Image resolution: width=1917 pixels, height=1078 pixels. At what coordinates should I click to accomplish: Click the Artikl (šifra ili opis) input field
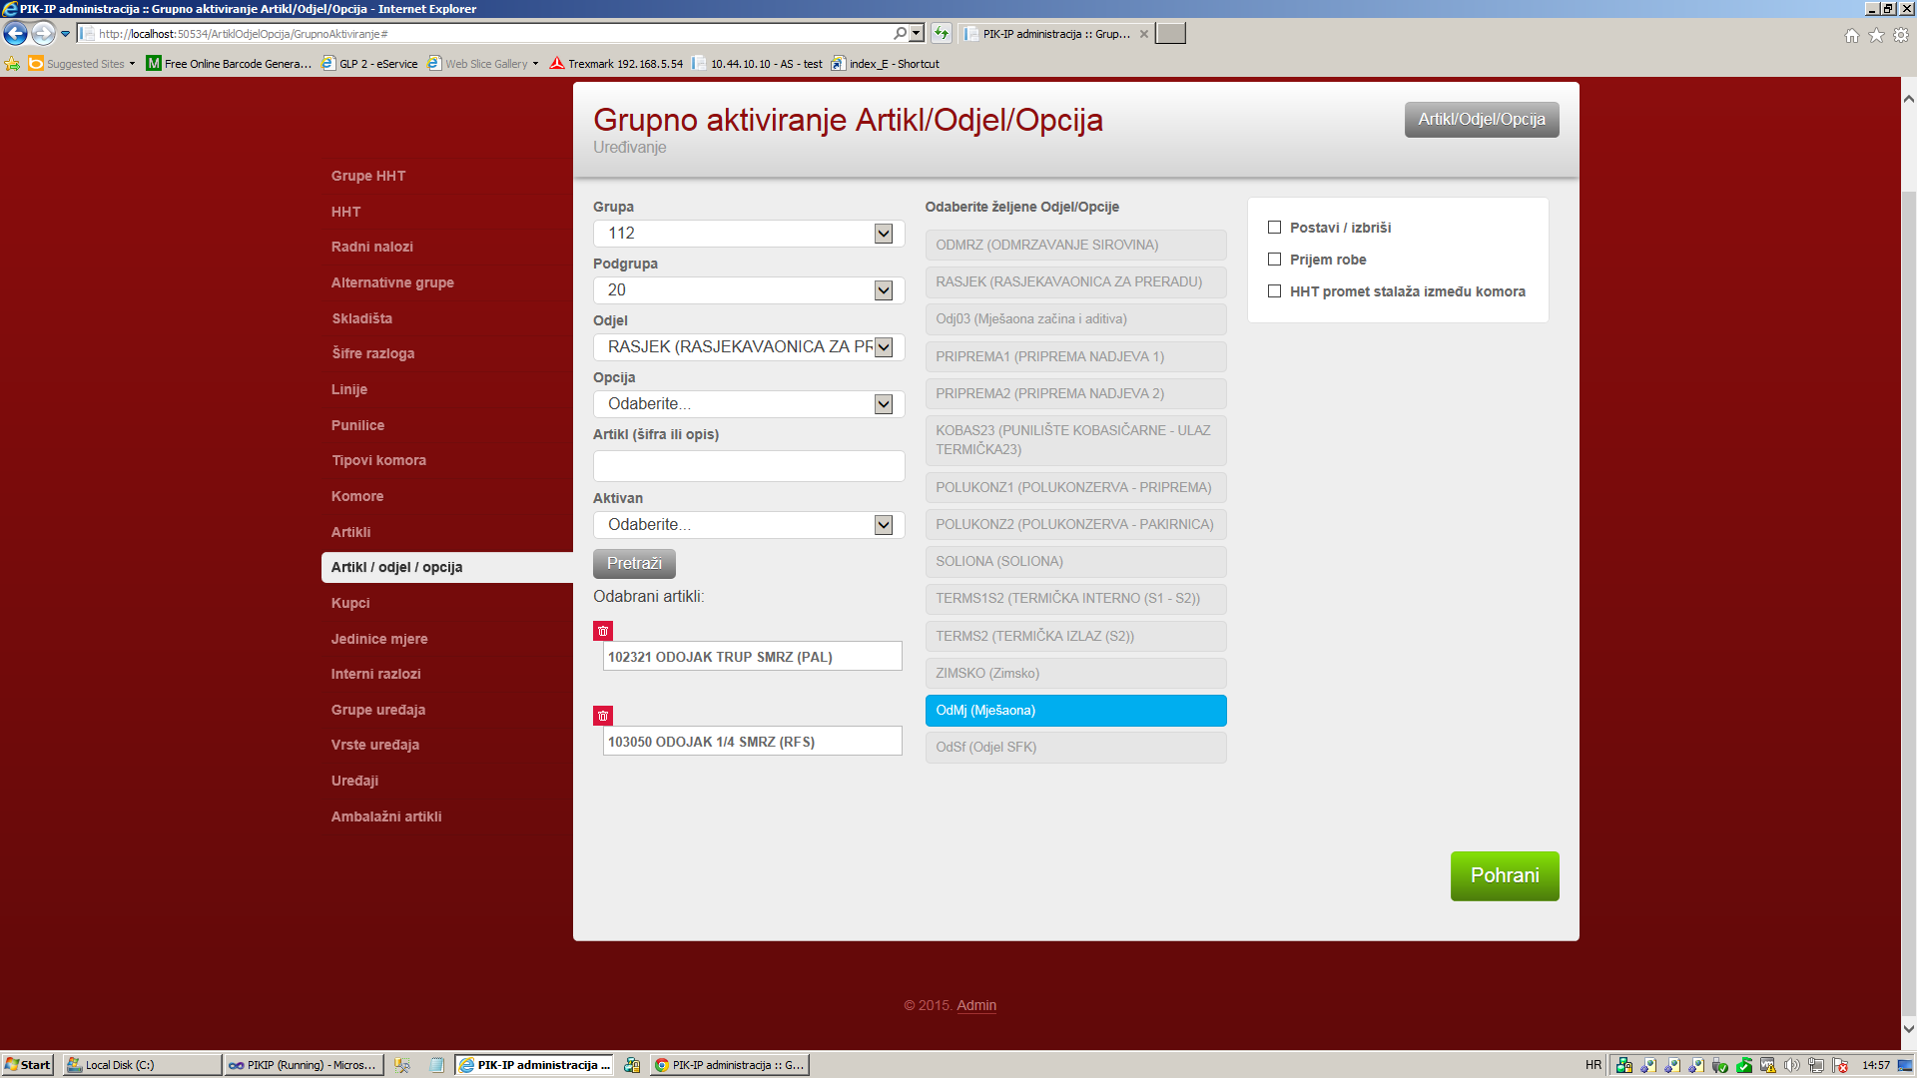point(749,466)
